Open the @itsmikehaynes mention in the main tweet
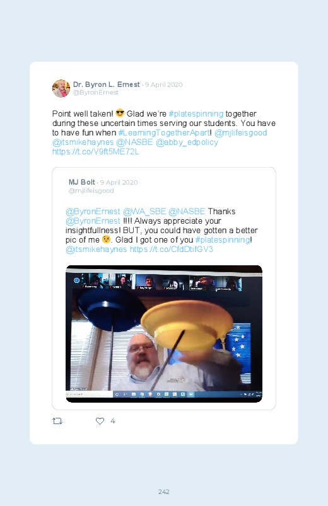 click(x=83, y=142)
